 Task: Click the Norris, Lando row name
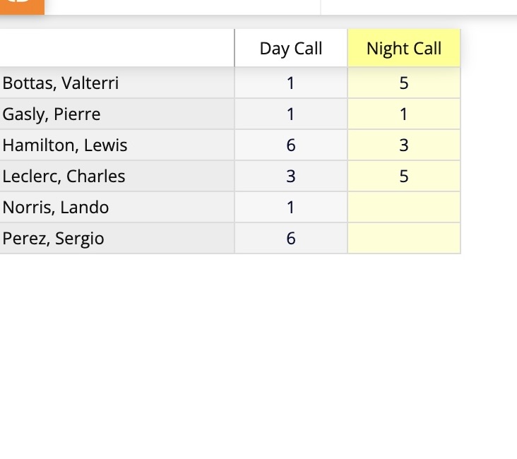point(55,208)
